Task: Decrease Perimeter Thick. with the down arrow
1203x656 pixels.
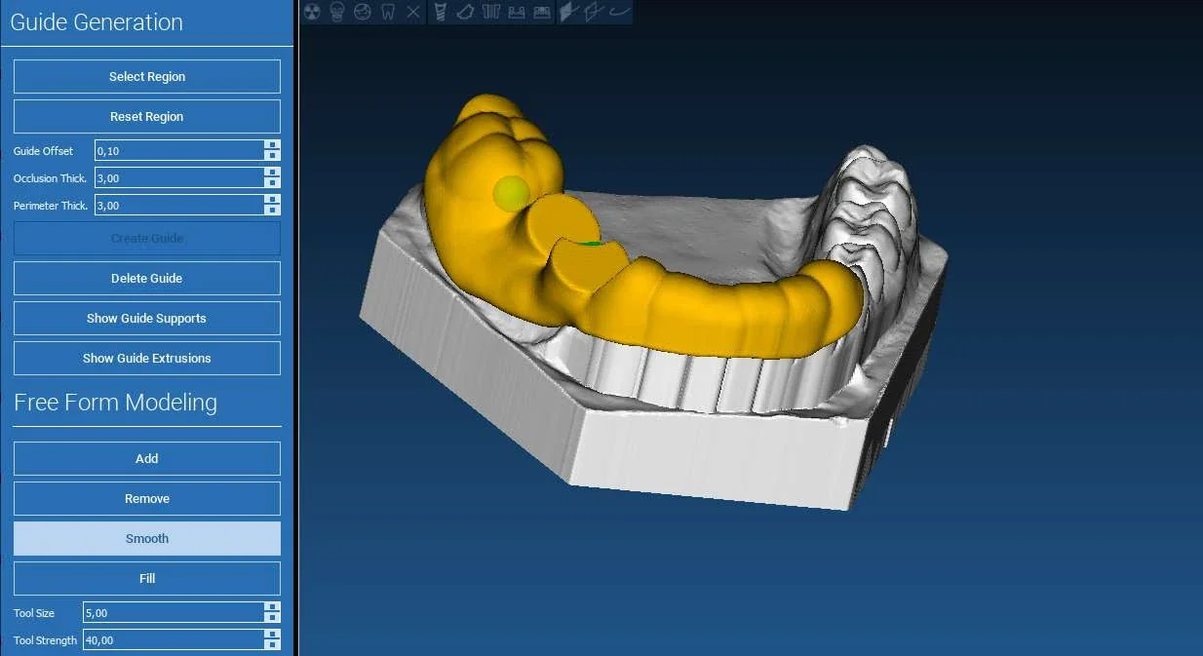Action: coord(273,211)
